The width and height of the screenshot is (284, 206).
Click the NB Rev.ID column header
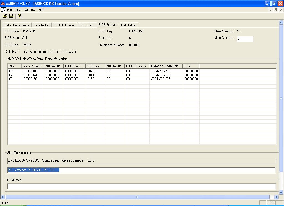(x=115, y=66)
